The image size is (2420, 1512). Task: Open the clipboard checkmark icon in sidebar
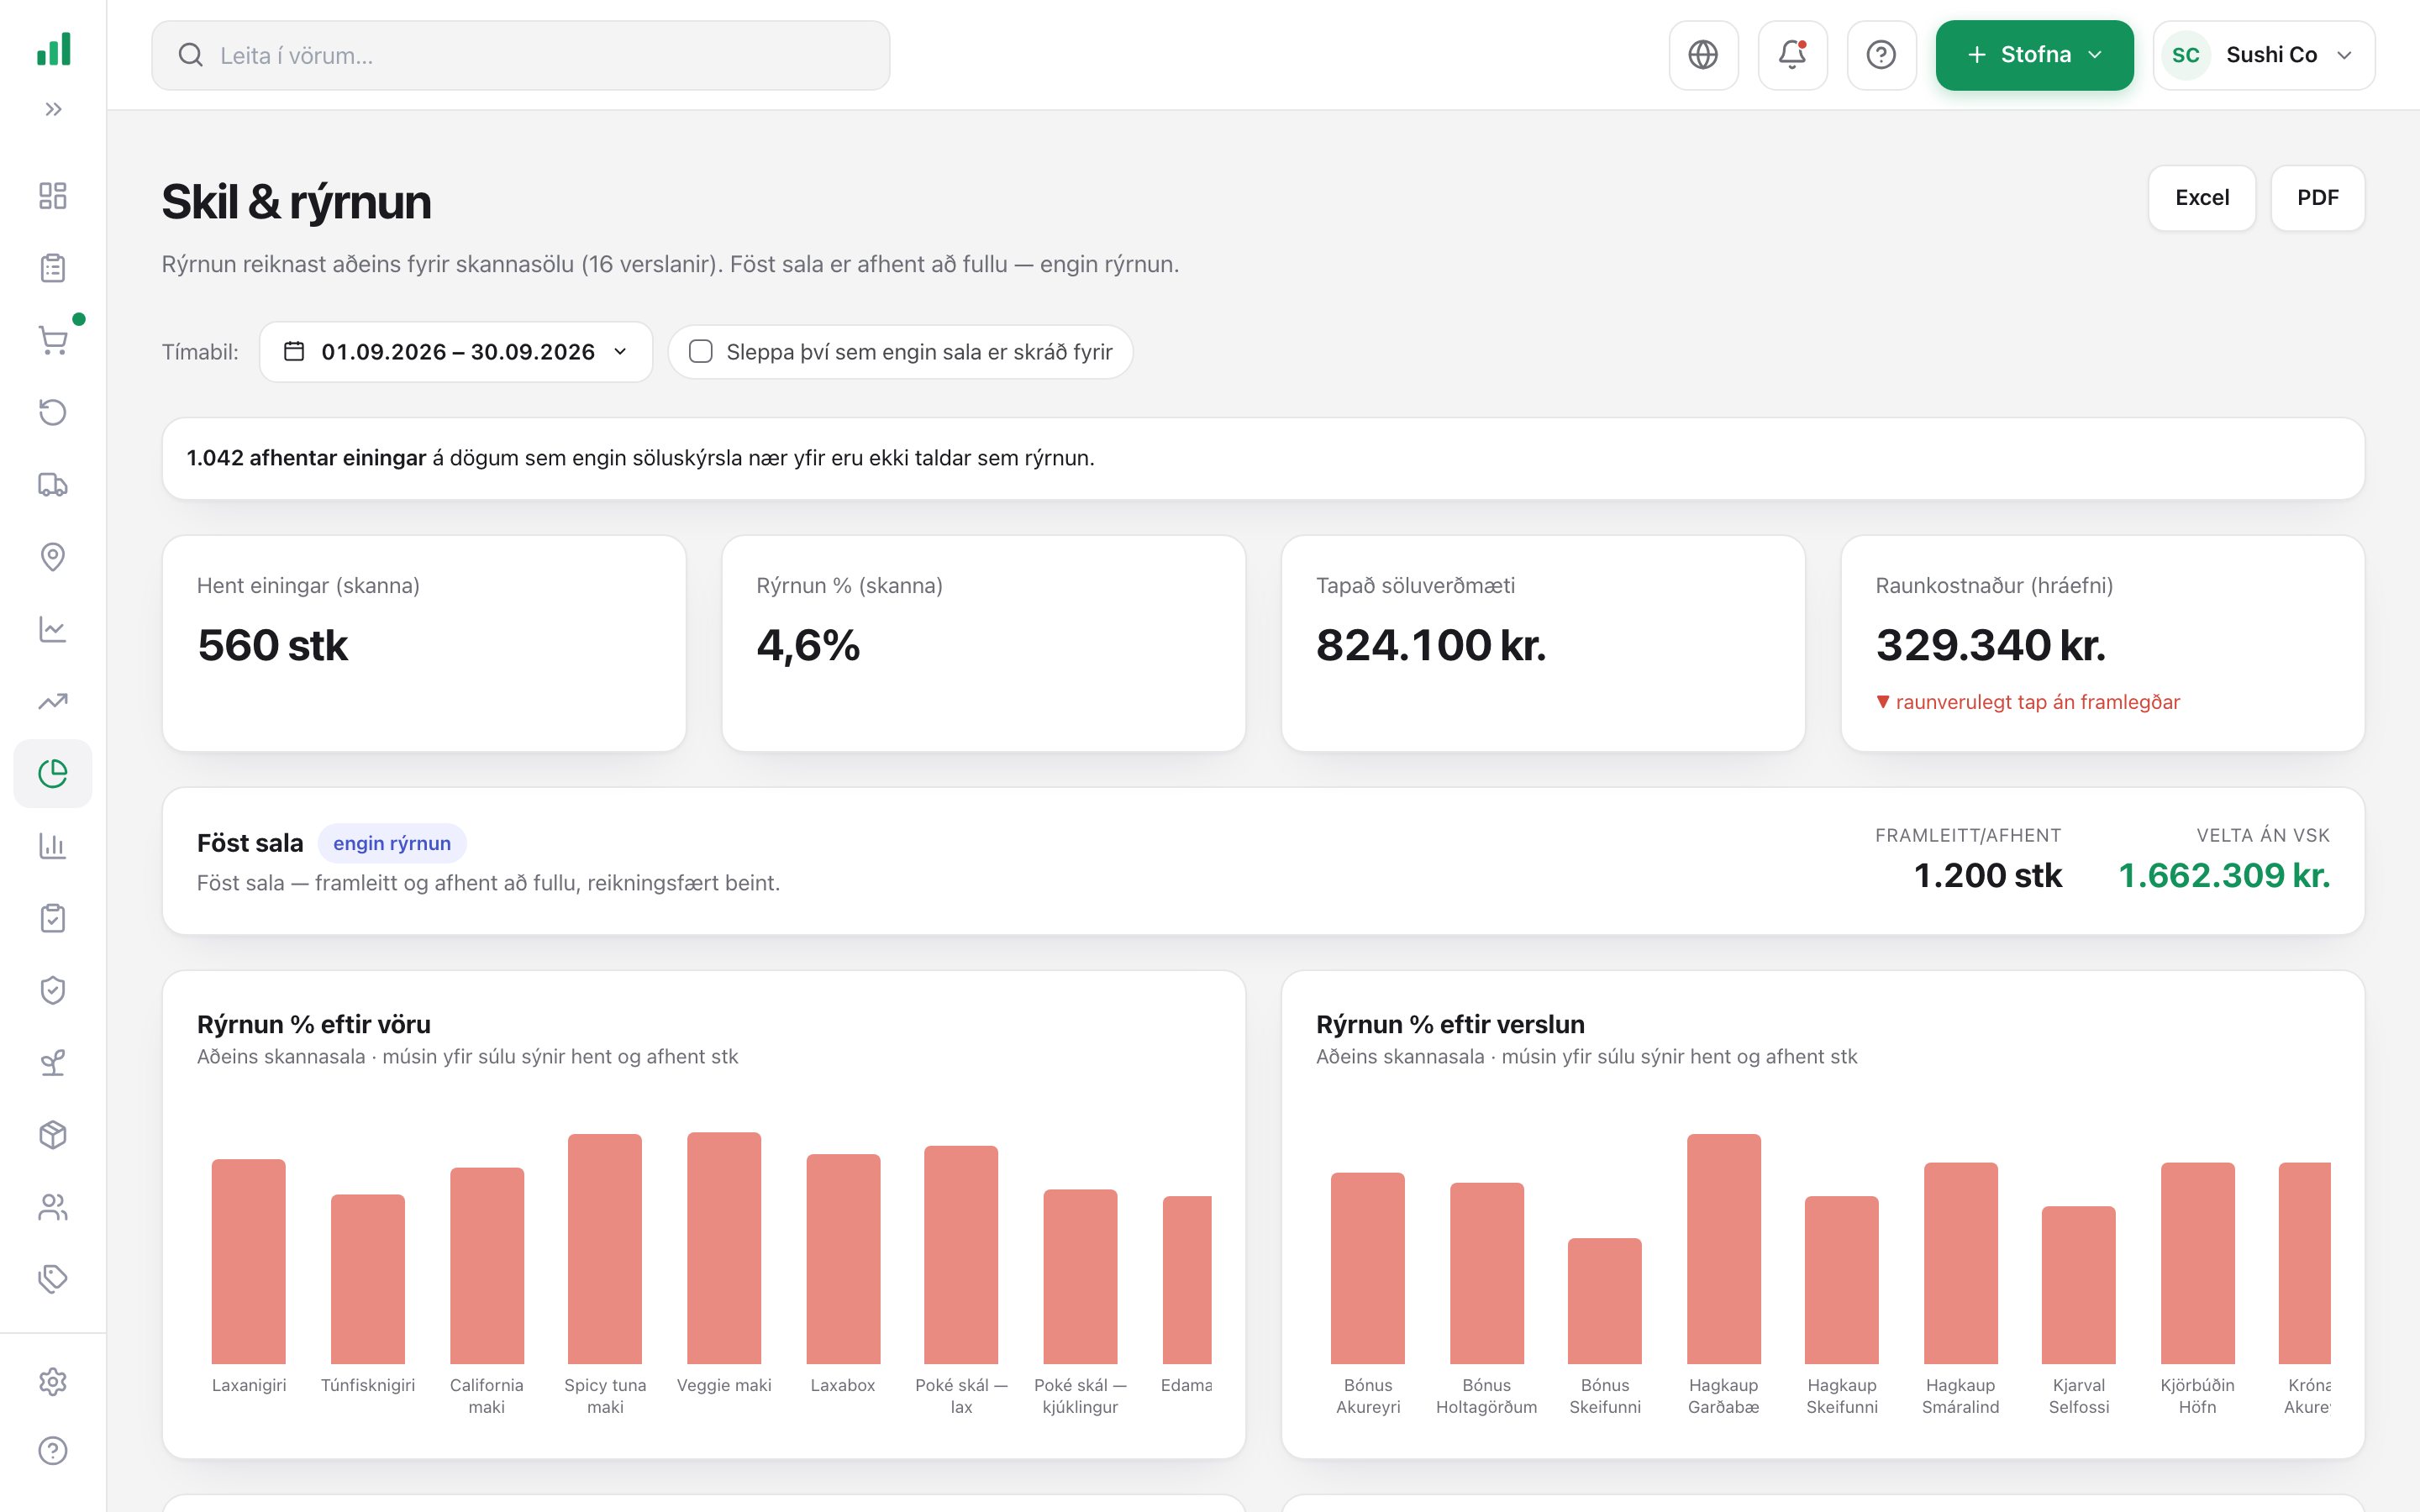[x=53, y=918]
